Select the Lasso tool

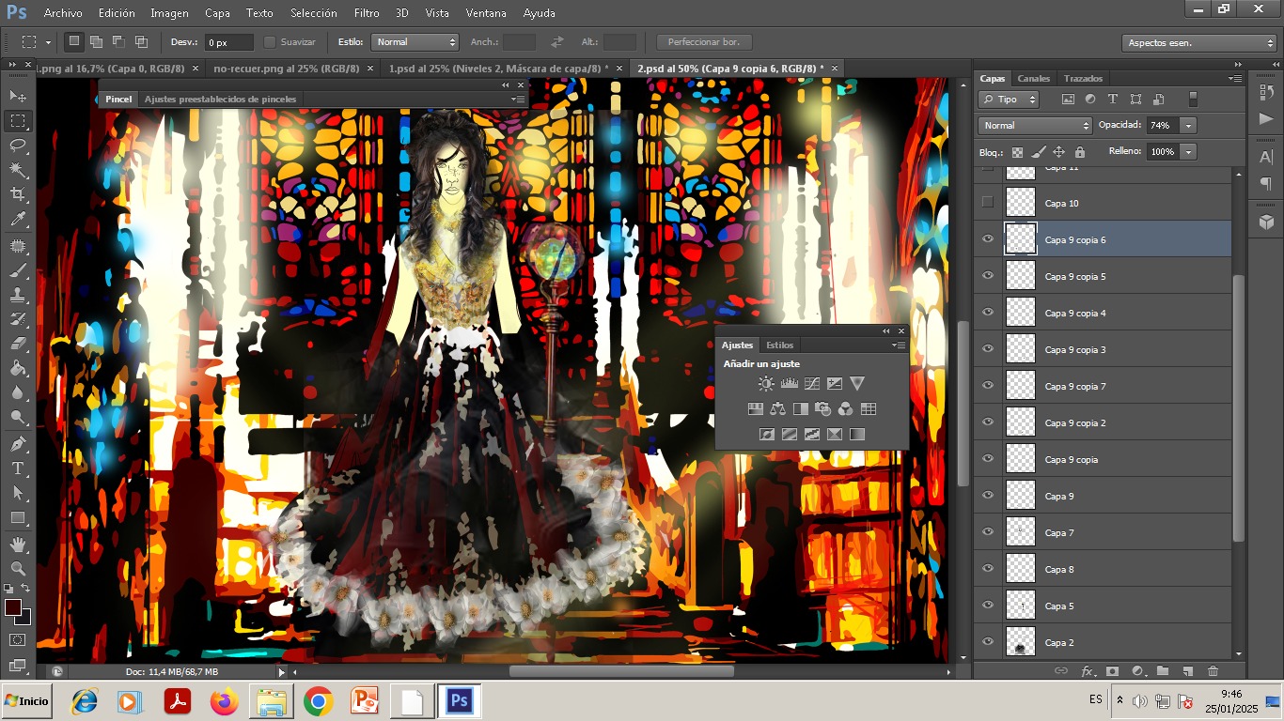click(x=18, y=145)
